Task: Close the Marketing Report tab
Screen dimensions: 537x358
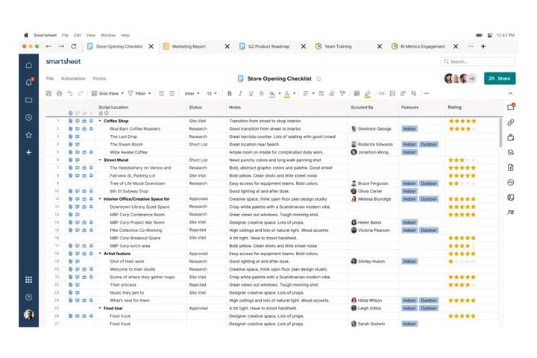Action: pyautogui.click(x=227, y=46)
